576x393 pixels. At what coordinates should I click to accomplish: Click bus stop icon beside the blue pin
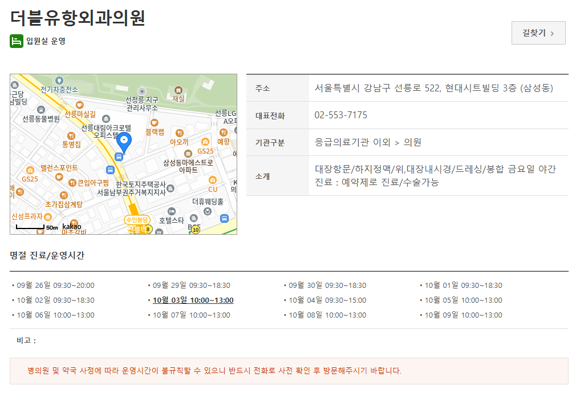pos(119,157)
